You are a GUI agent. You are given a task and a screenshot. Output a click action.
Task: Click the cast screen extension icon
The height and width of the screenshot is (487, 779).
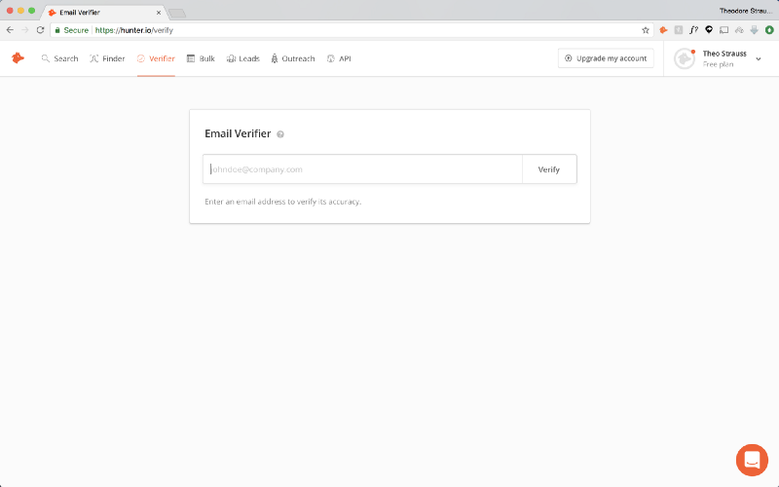pos(723,30)
